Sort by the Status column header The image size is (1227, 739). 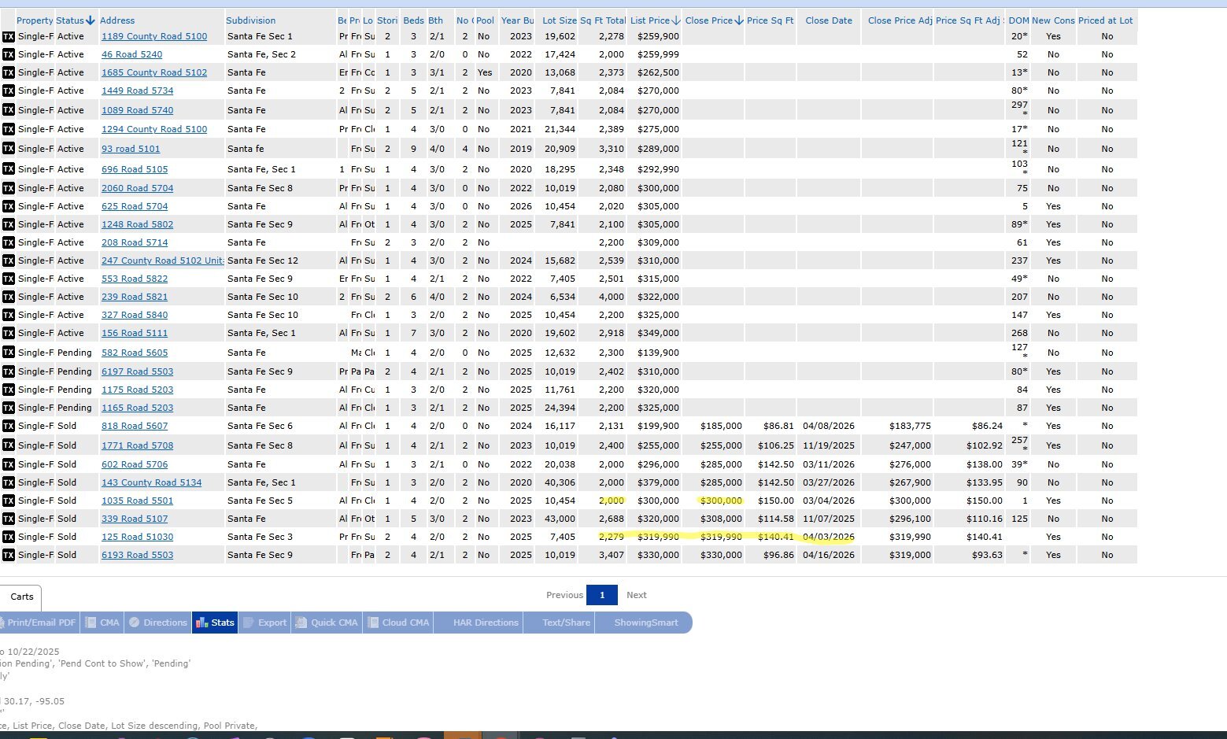point(75,20)
